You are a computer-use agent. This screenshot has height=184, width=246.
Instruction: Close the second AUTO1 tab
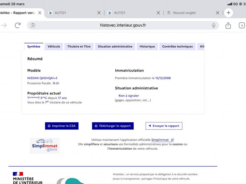(x=158, y=13)
